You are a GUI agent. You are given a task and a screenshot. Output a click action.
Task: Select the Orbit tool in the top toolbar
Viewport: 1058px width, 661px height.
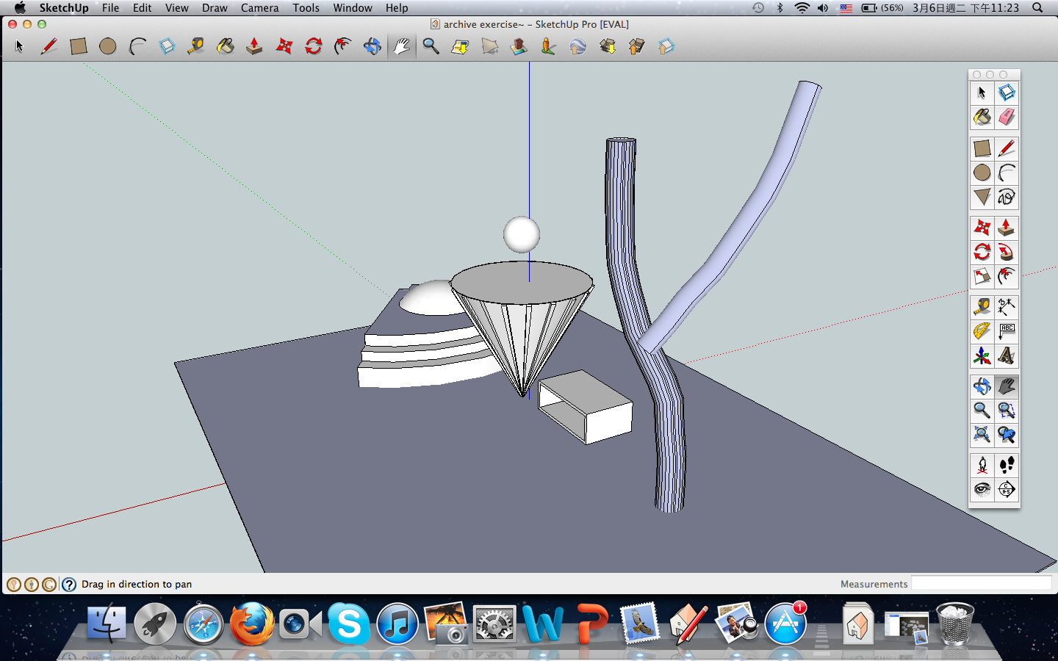373,46
